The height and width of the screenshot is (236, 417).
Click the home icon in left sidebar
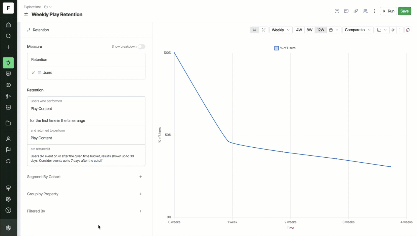(x=8, y=25)
